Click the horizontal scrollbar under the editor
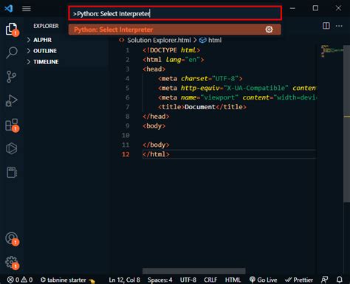Screen dimensions: 350x284 [x=194, y=271]
